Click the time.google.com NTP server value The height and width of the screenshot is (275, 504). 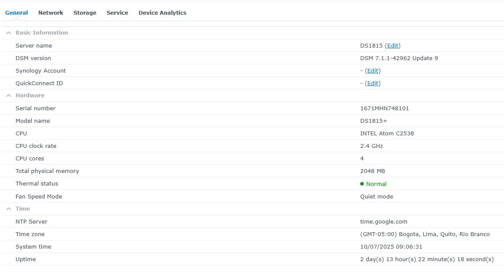click(x=384, y=222)
